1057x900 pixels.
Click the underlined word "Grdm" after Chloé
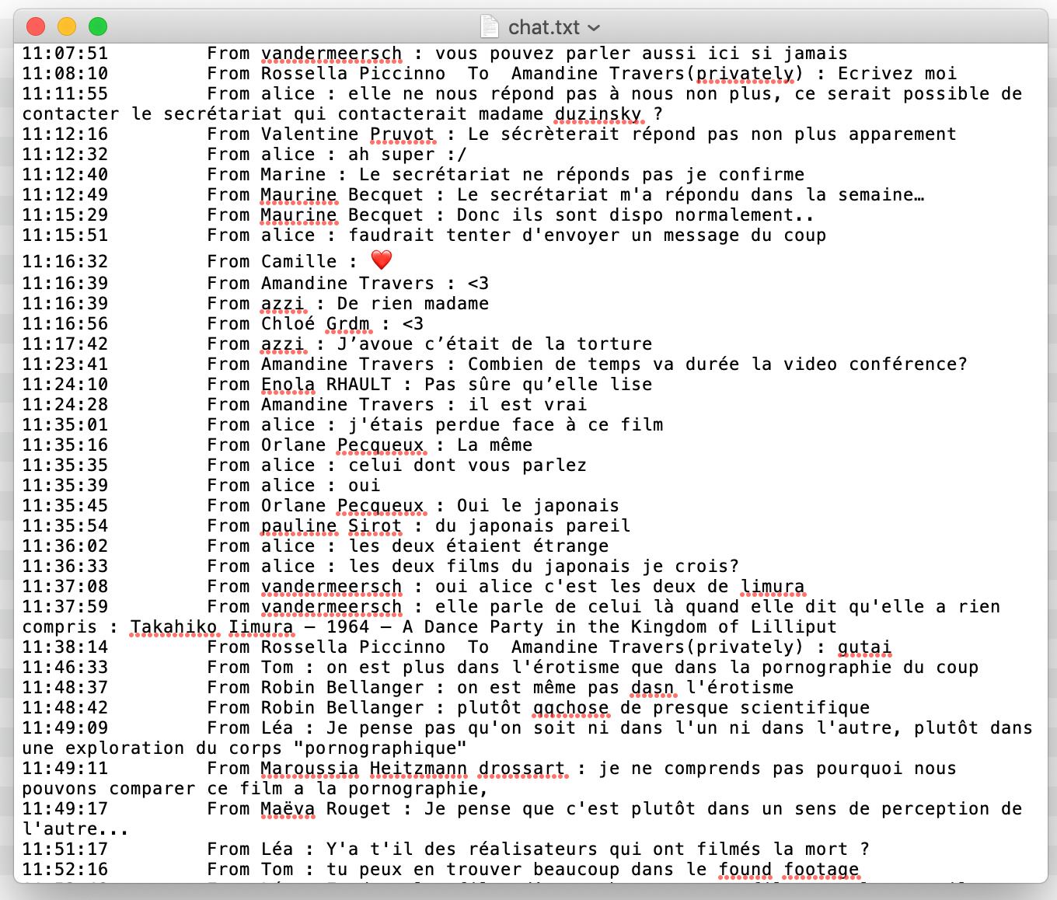pos(347,324)
